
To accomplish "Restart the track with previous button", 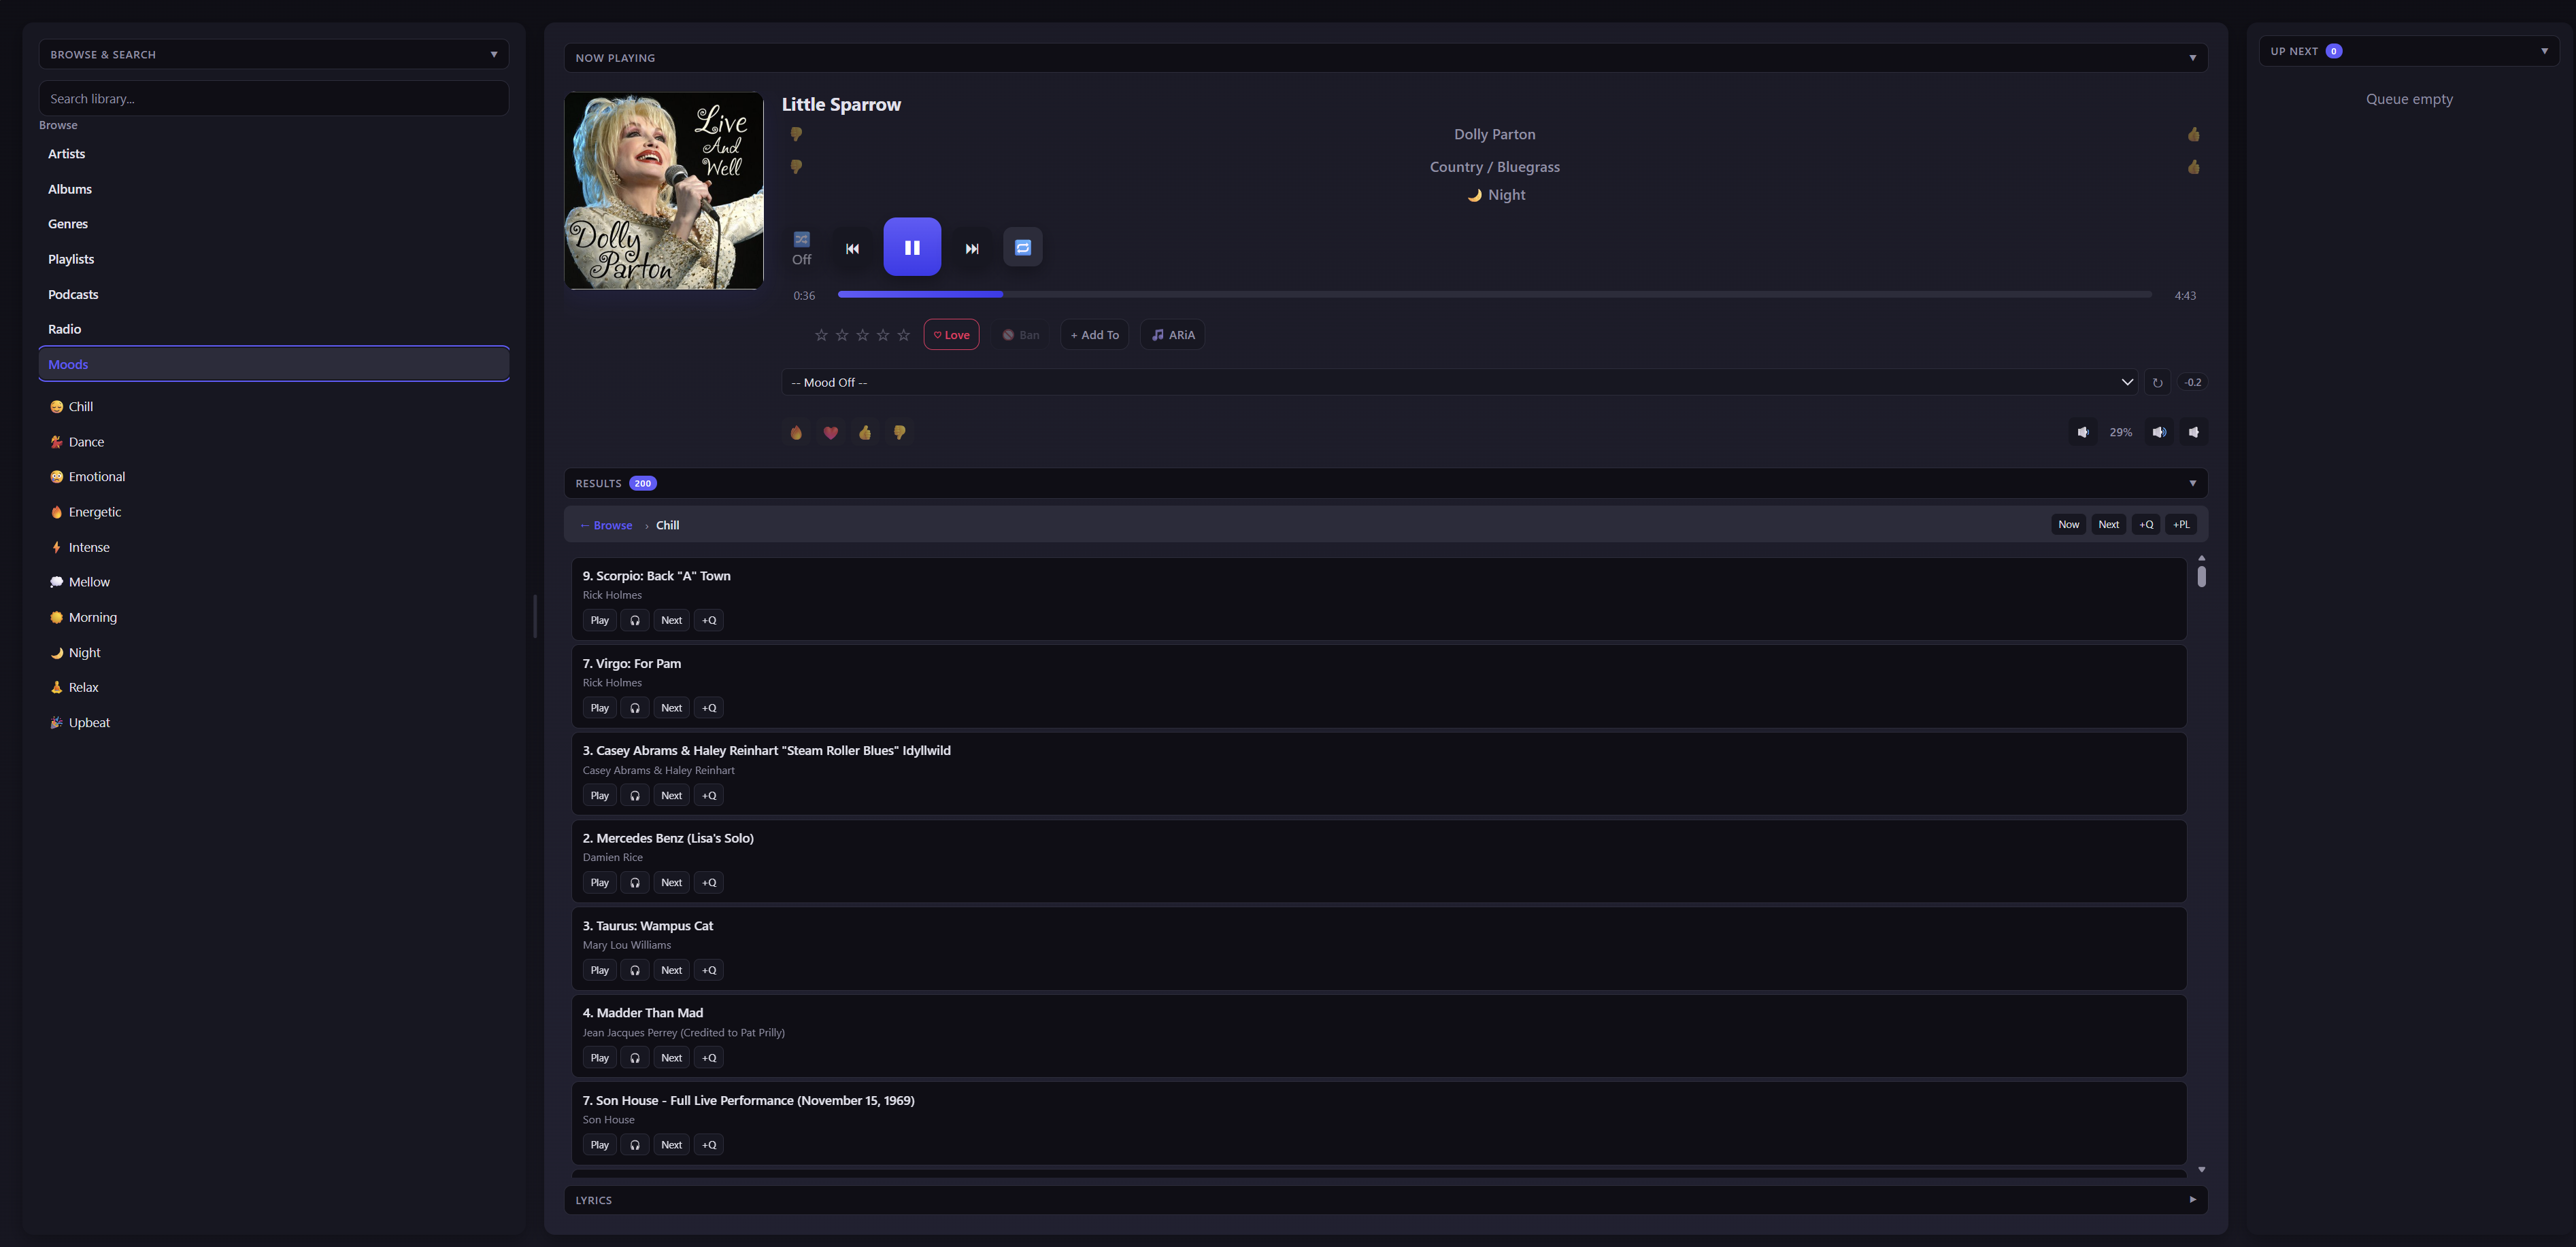I will [852, 247].
